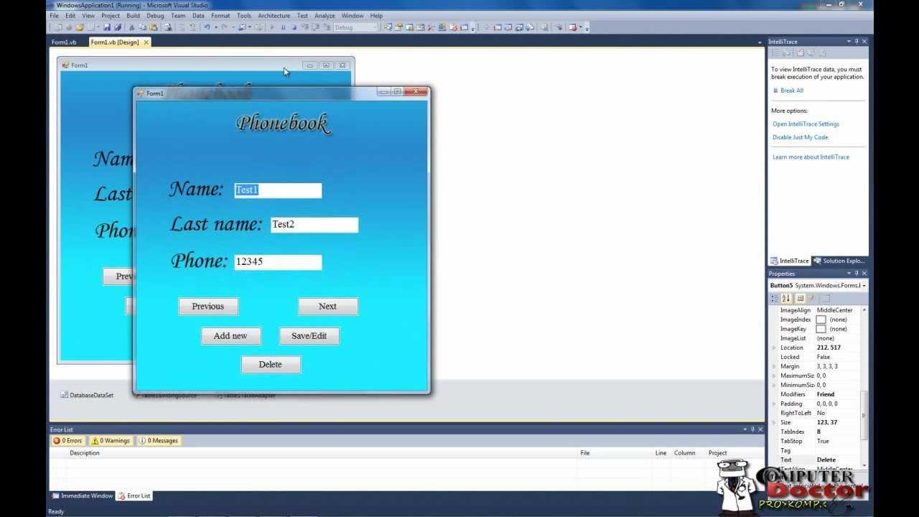Show Events with the lightning bolt icon
Image resolution: width=919 pixels, height=517 pixels.
tap(812, 298)
